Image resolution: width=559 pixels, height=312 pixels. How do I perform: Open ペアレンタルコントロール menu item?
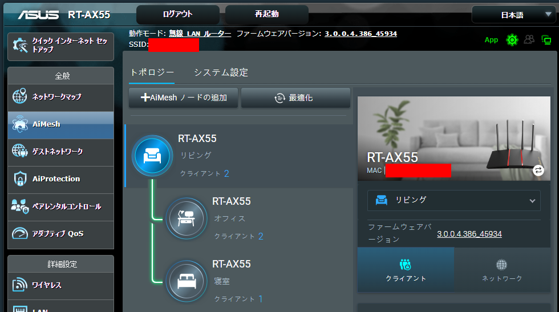[60, 206]
